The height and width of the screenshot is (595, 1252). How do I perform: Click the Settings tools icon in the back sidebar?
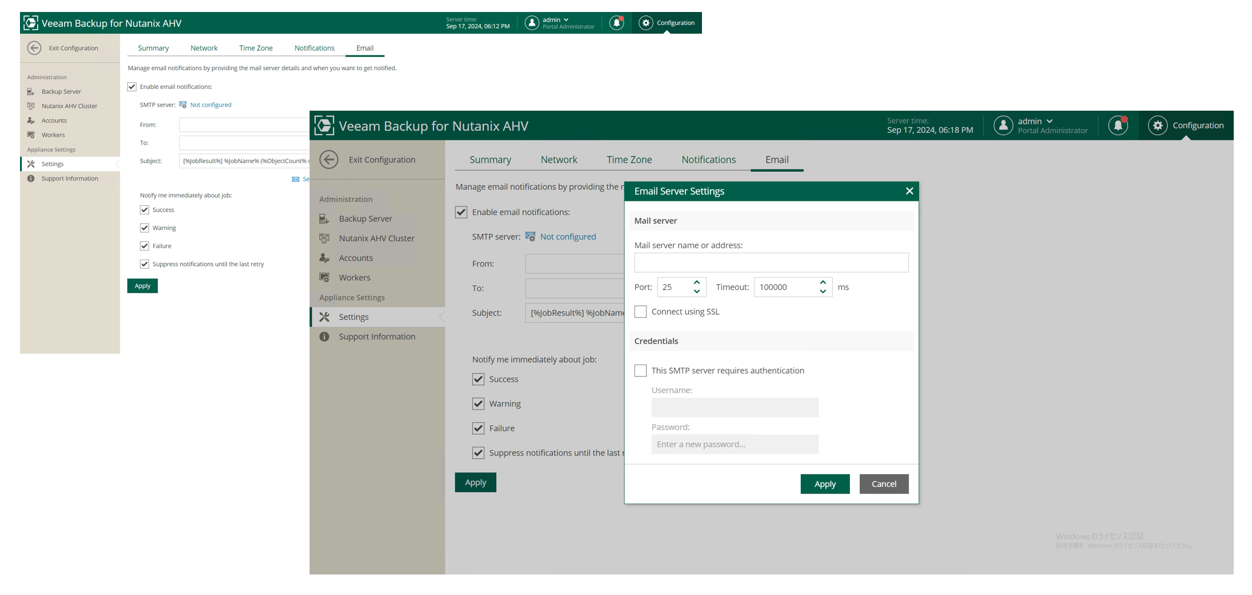(x=31, y=164)
